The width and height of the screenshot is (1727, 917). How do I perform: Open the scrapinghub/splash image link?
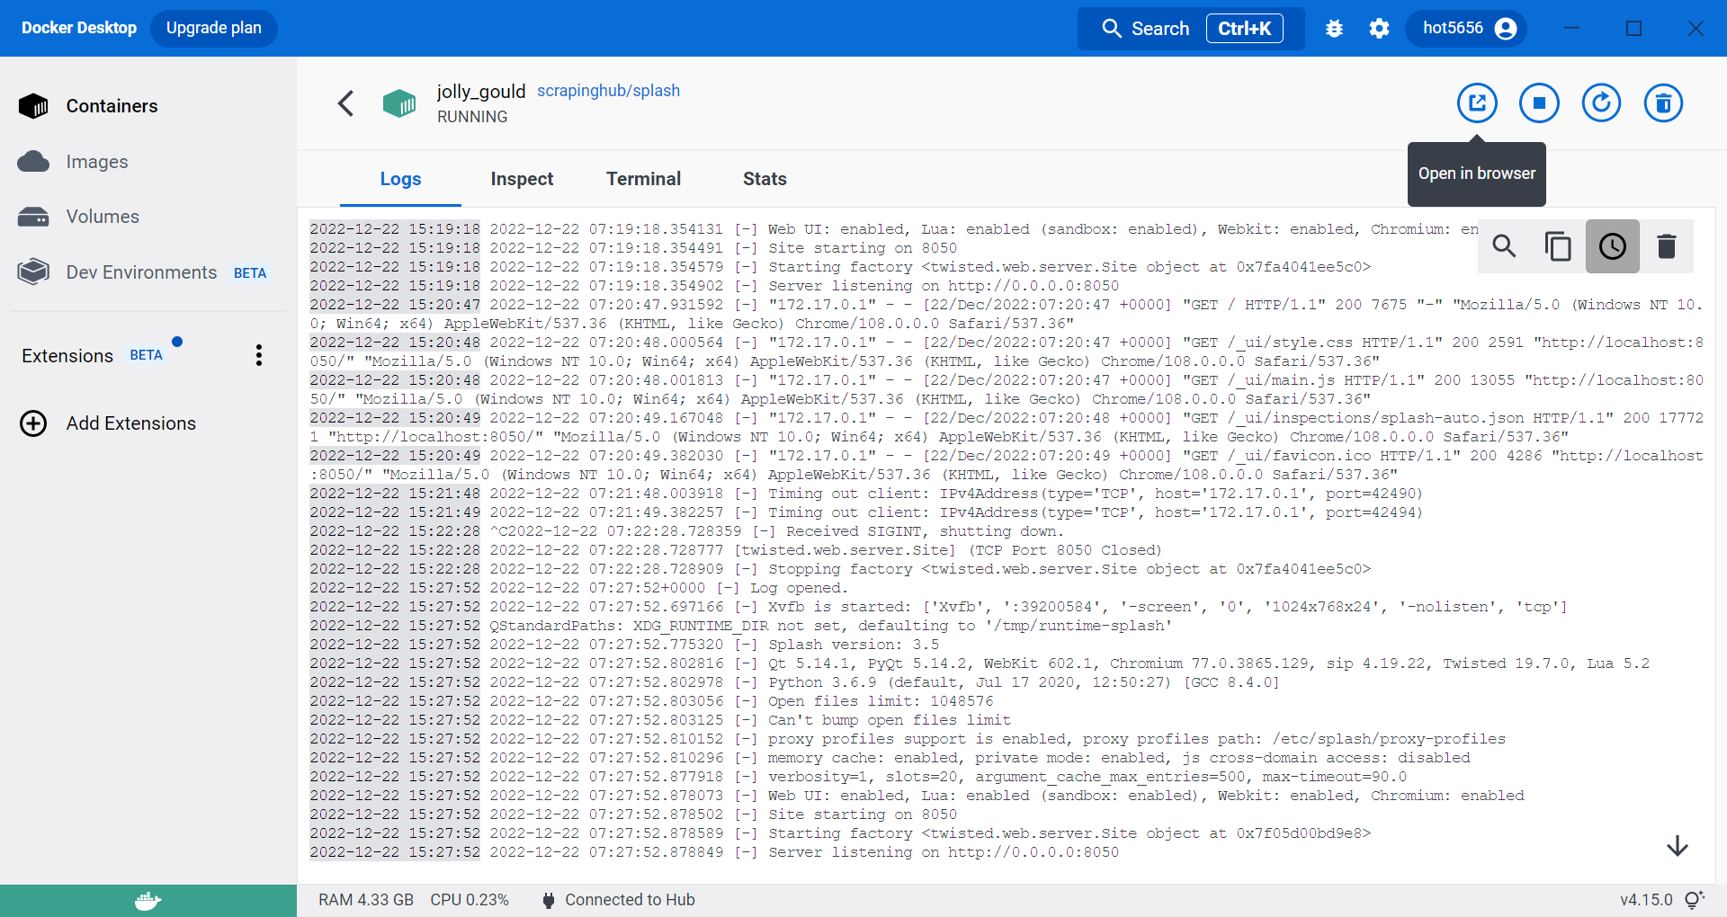point(608,91)
